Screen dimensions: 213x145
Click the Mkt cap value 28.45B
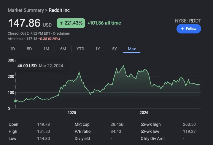tap(117, 124)
